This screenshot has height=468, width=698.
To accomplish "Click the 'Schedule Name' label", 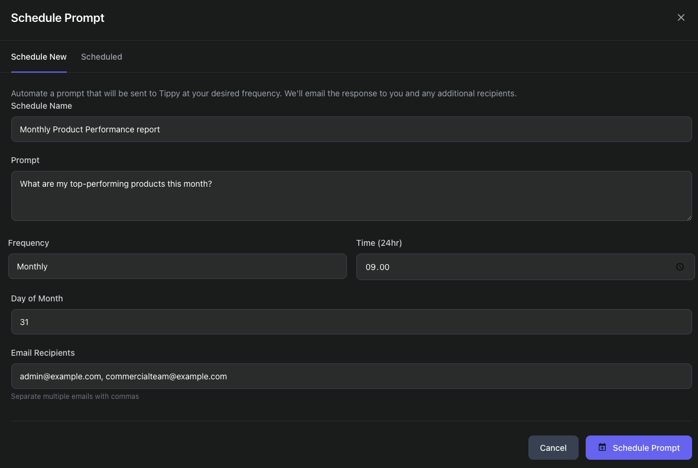I will coord(41,106).
